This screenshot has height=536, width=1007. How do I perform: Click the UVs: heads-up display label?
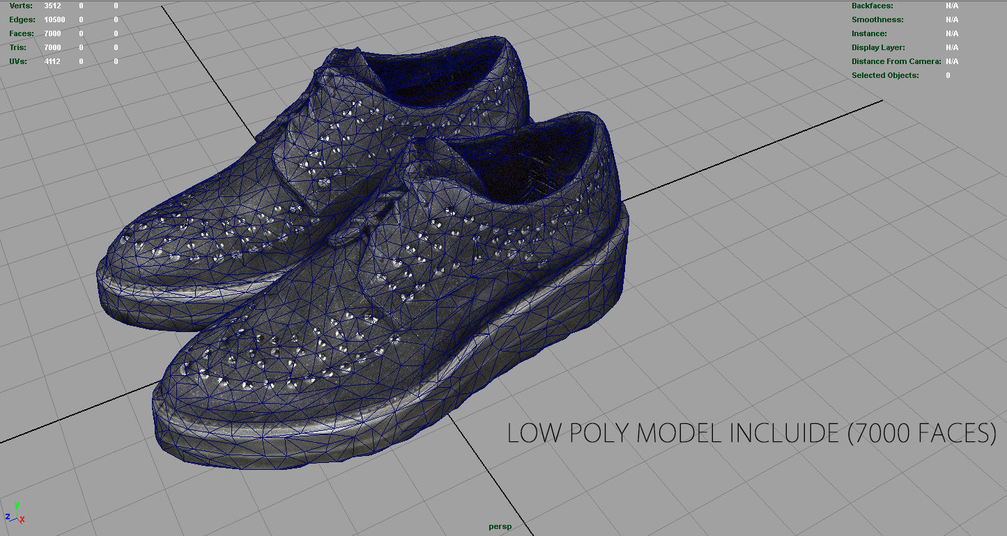coord(19,61)
